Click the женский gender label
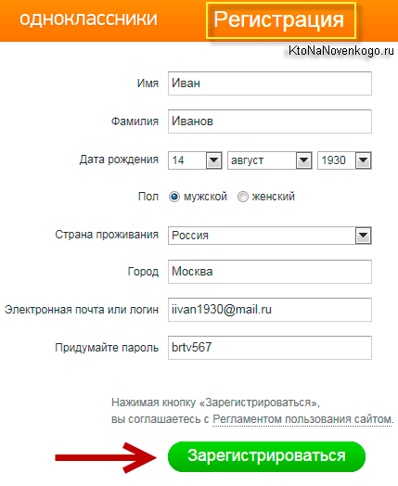This screenshot has width=398, height=486. (273, 197)
